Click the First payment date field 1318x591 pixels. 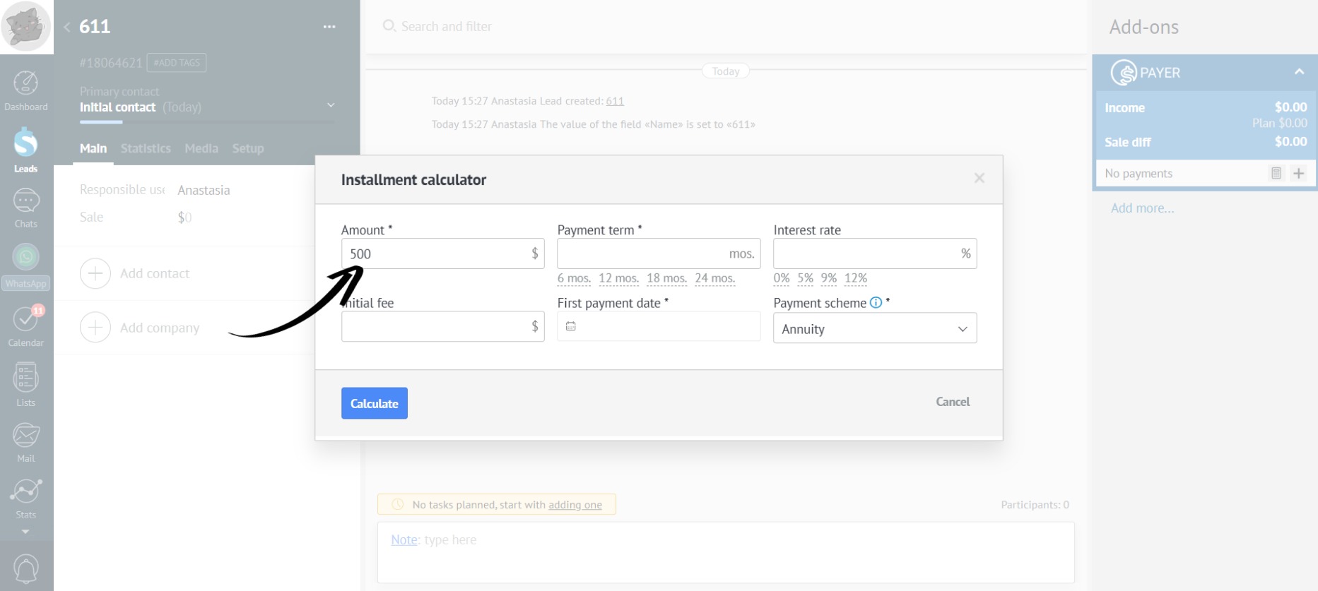coord(658,327)
